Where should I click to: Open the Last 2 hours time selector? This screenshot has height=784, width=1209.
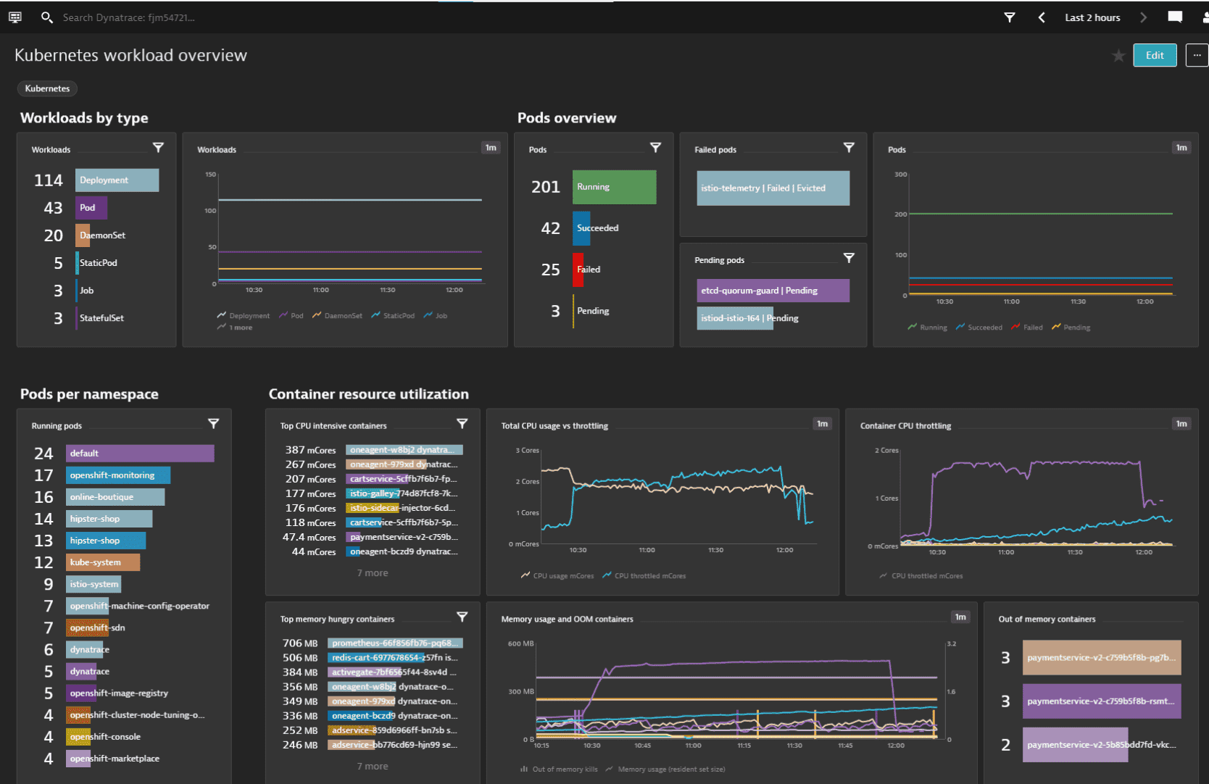[x=1092, y=17]
